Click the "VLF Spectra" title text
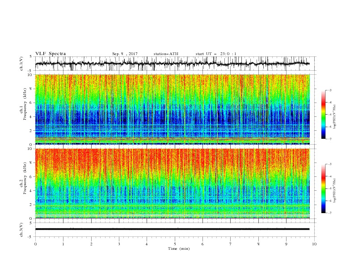Image resolution: width=354 pixels, height=274 pixels. coord(51,54)
